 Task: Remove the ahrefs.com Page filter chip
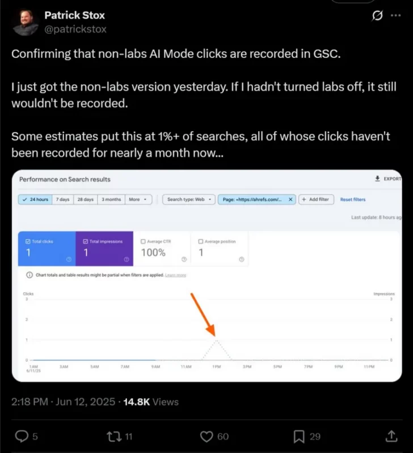tap(290, 199)
